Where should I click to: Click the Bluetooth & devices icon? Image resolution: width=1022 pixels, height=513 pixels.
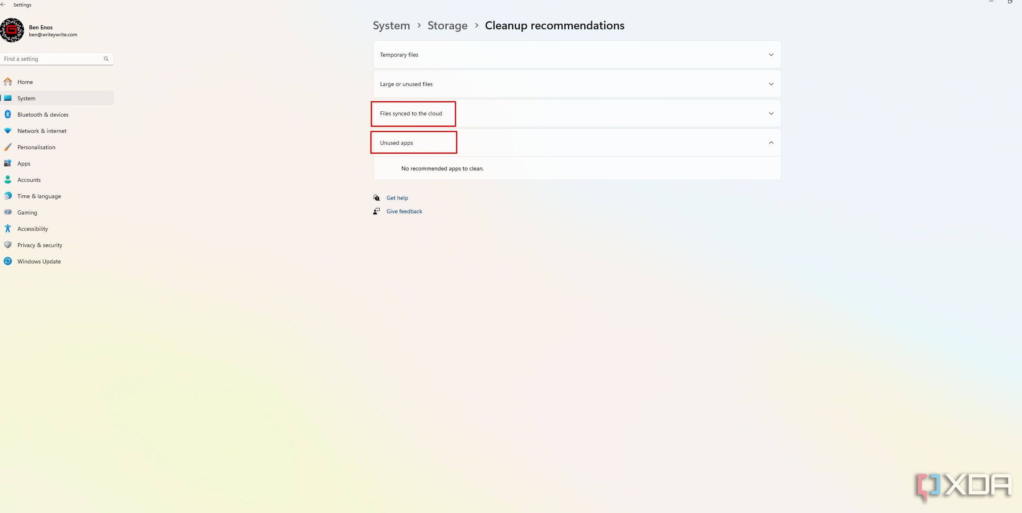8,115
